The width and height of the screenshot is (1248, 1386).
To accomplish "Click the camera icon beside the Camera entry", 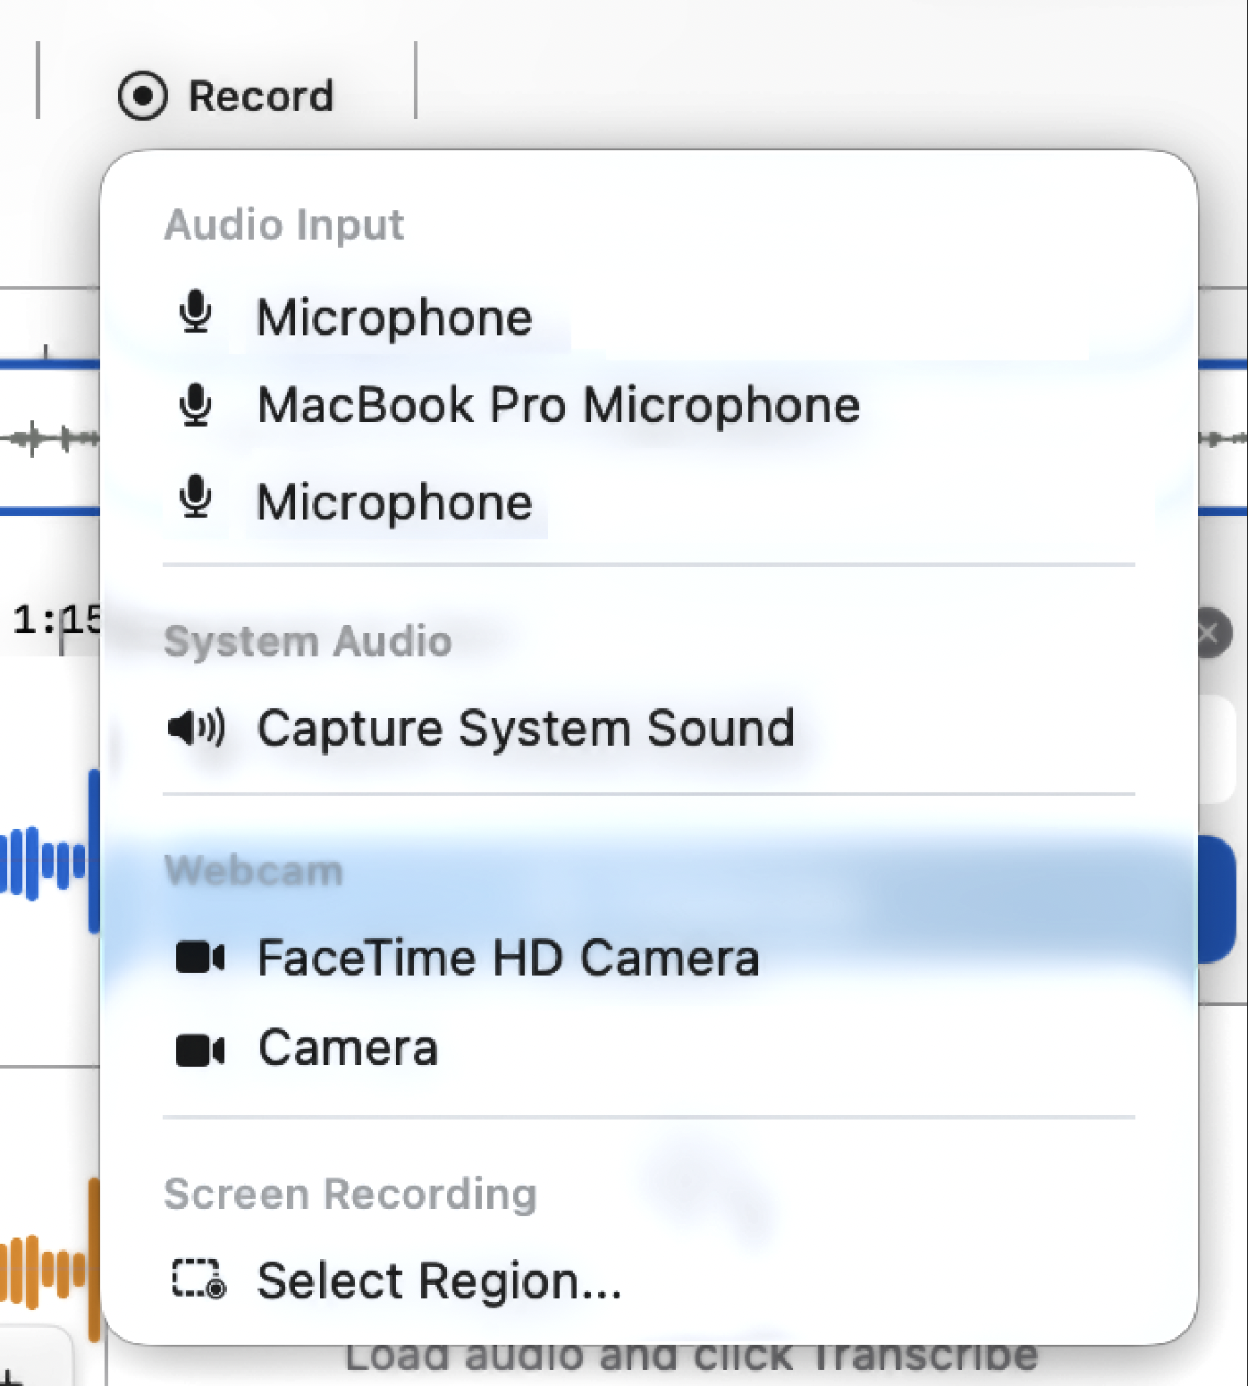I will [x=198, y=1050].
